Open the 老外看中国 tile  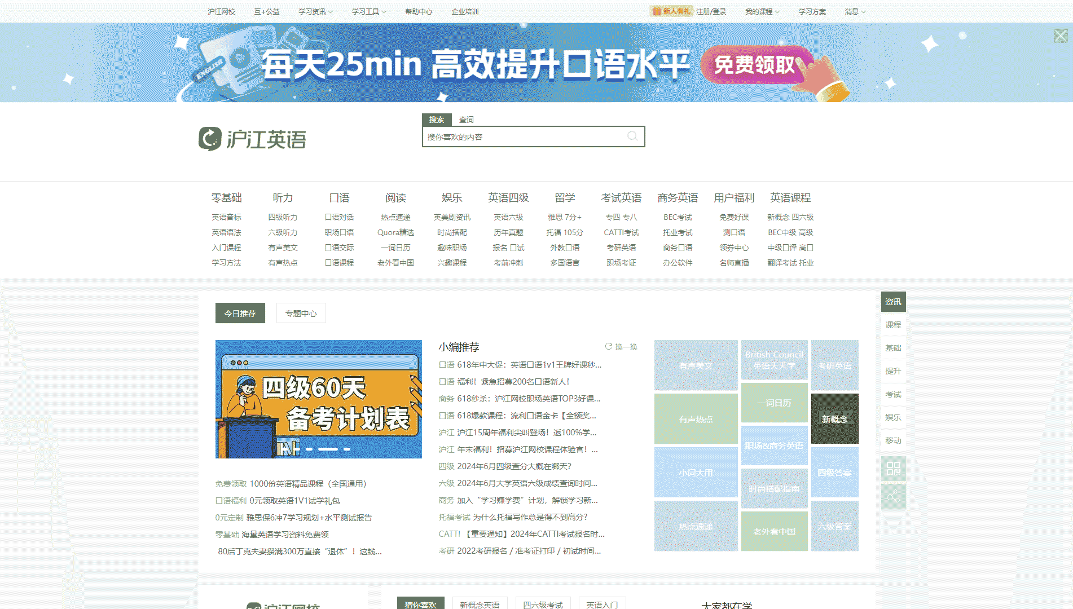click(774, 531)
